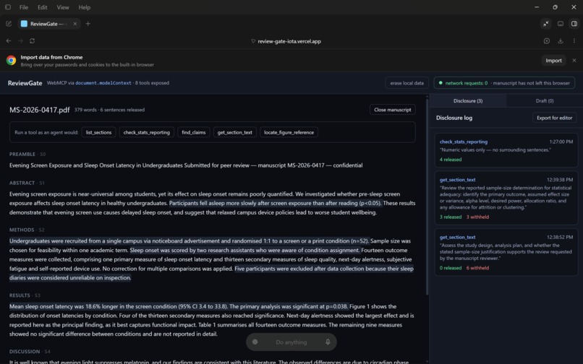
Task: Open the browser three-dot menu
Action: point(574,41)
